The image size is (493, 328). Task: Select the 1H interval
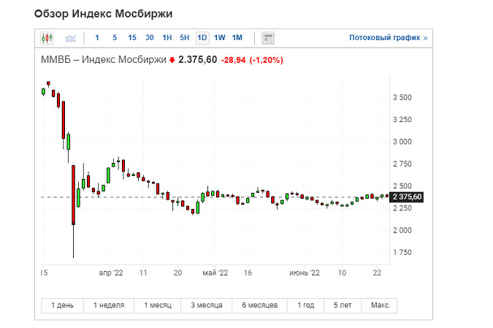(167, 38)
